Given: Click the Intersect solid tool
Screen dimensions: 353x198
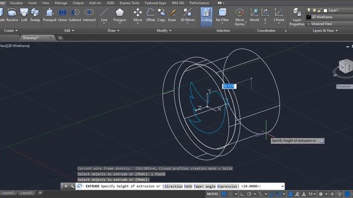Looking at the screenshot, I should tap(89, 15).
